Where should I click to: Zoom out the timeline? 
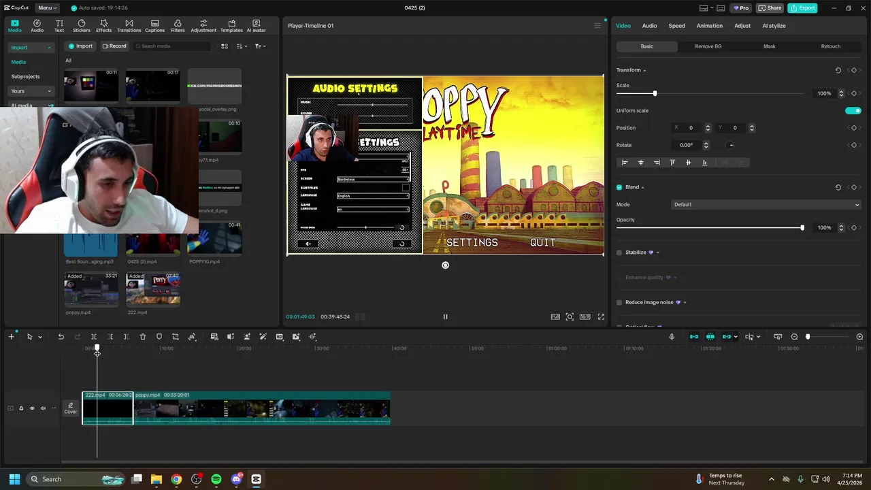tap(794, 337)
